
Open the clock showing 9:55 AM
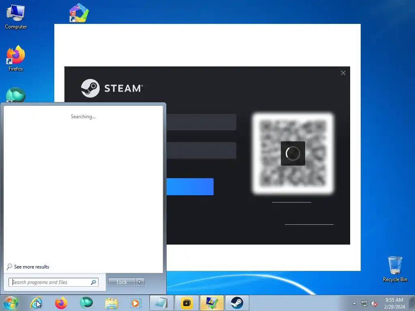click(x=394, y=303)
